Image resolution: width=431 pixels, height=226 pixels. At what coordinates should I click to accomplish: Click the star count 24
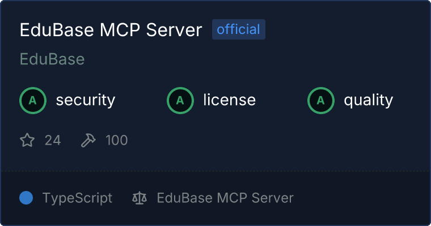point(53,140)
